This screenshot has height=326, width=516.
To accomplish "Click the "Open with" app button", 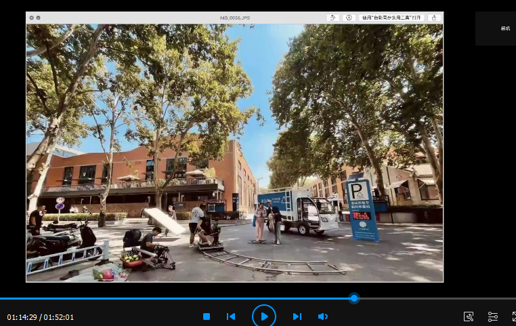I will pyautogui.click(x=391, y=18).
